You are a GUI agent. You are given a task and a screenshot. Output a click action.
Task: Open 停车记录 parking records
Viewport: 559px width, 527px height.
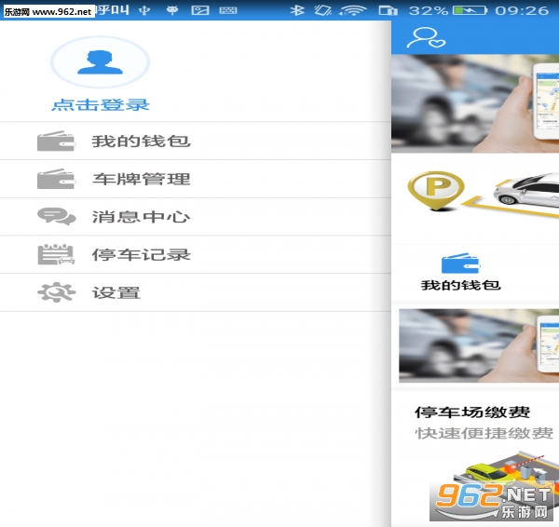[x=141, y=254]
